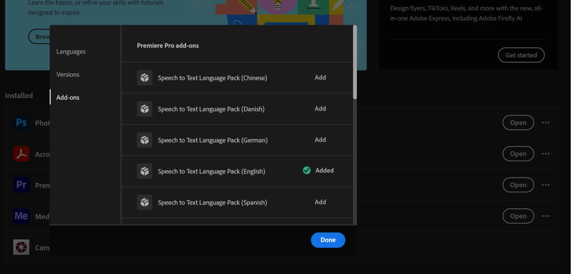The height and width of the screenshot is (274, 571).
Task: Open Media Encoder with its Open button
Action: [518, 216]
